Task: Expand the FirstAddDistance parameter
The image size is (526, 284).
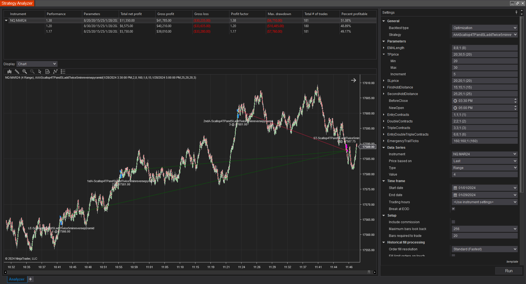Action: 384,87
